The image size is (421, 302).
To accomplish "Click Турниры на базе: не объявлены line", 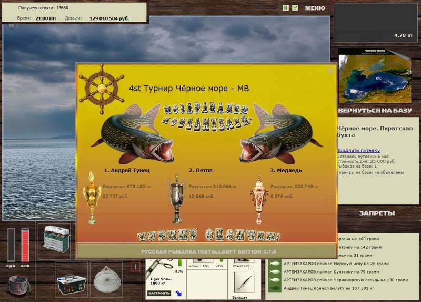I will tap(370, 173).
